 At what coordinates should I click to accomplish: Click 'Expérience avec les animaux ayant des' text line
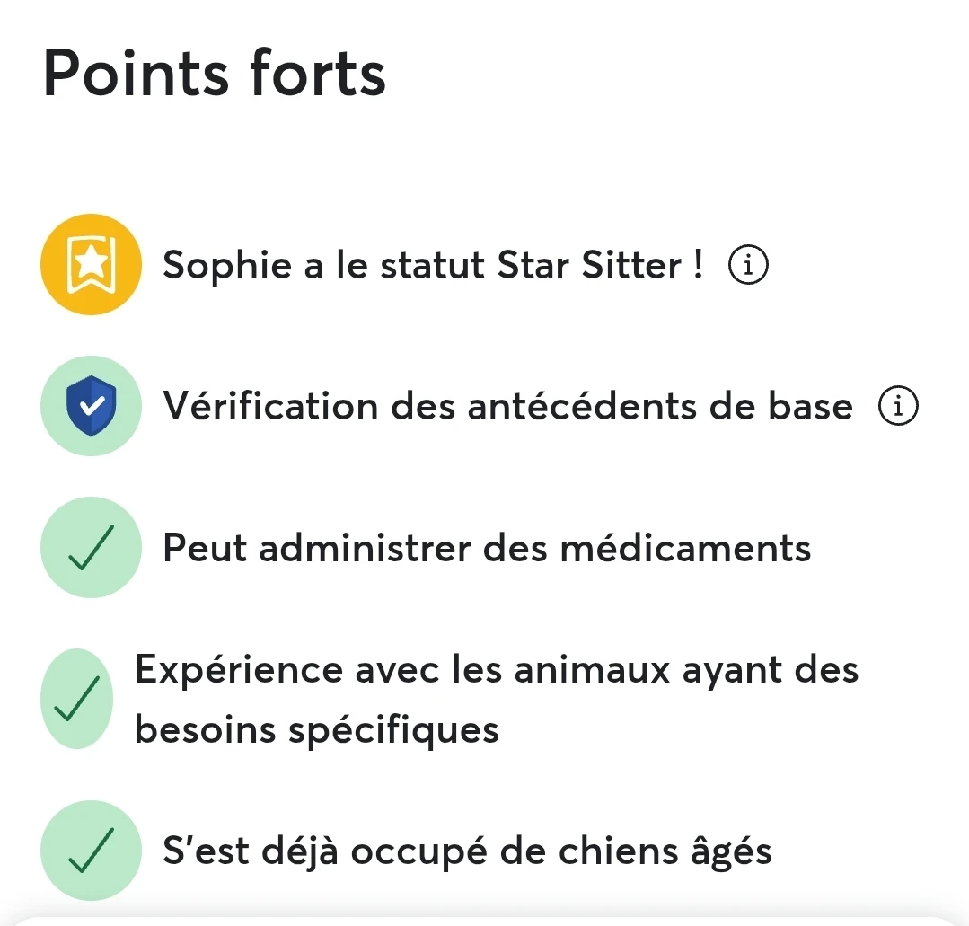point(497,669)
